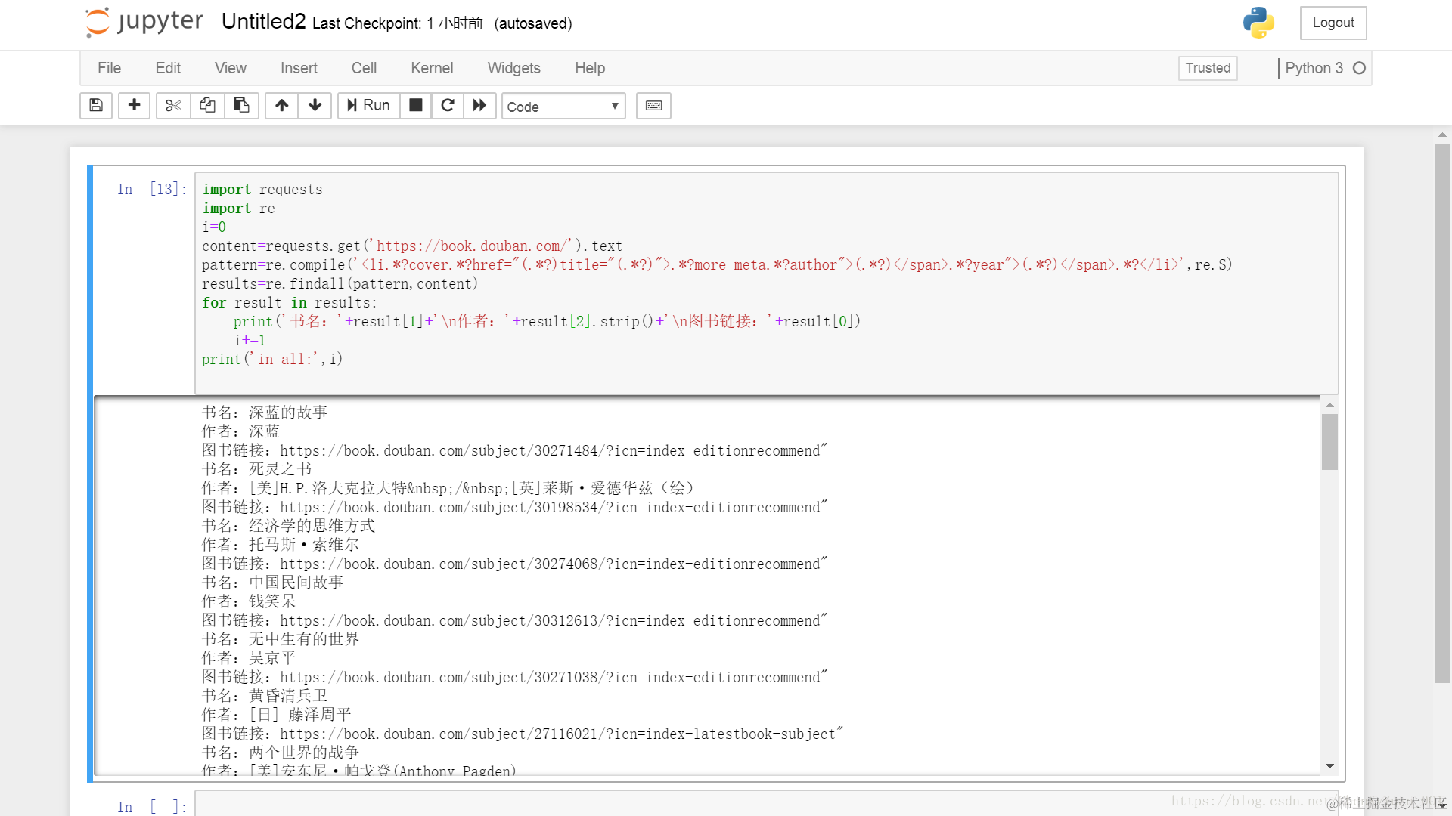Move selected cell up arrow
This screenshot has width=1452, height=816.
[281, 106]
